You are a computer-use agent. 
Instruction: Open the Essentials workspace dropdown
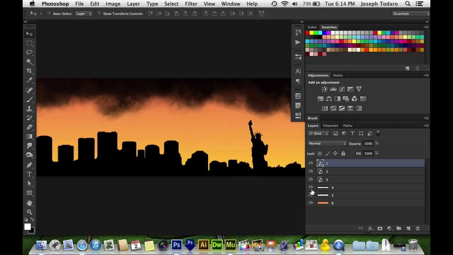point(411,13)
